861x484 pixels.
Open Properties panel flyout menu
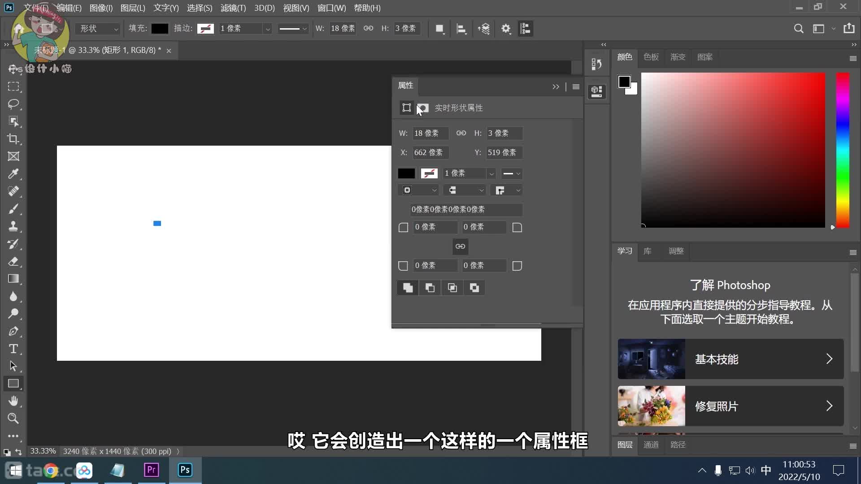click(576, 86)
